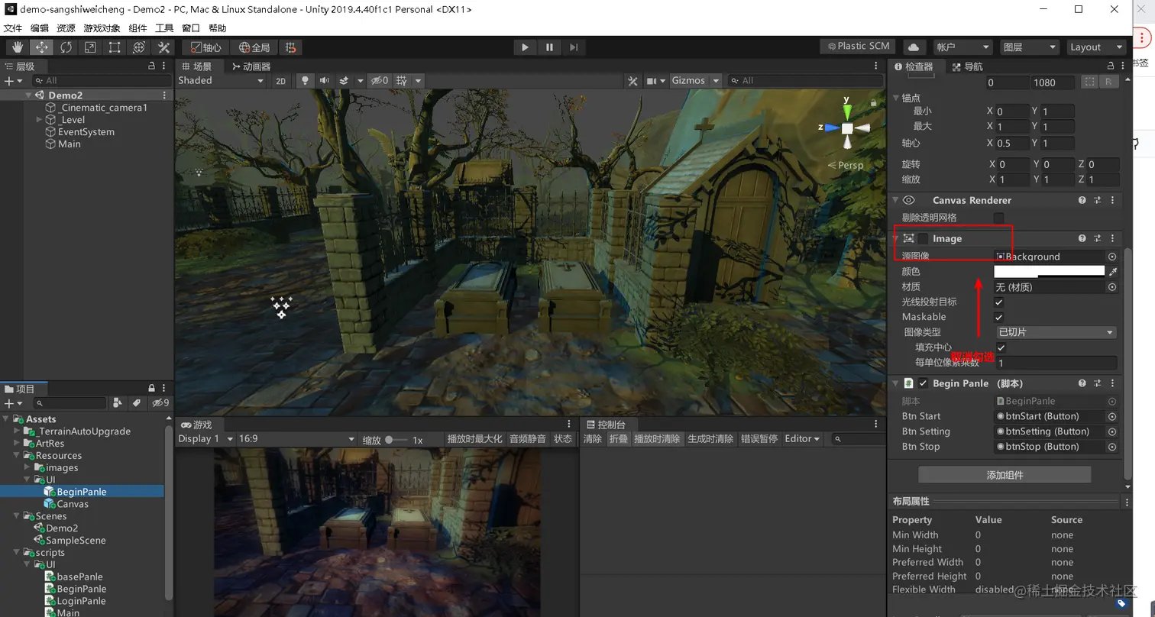Image resolution: width=1155 pixels, height=617 pixels.
Task: Toggle 光线投射目标 checkbox
Action: (999, 302)
